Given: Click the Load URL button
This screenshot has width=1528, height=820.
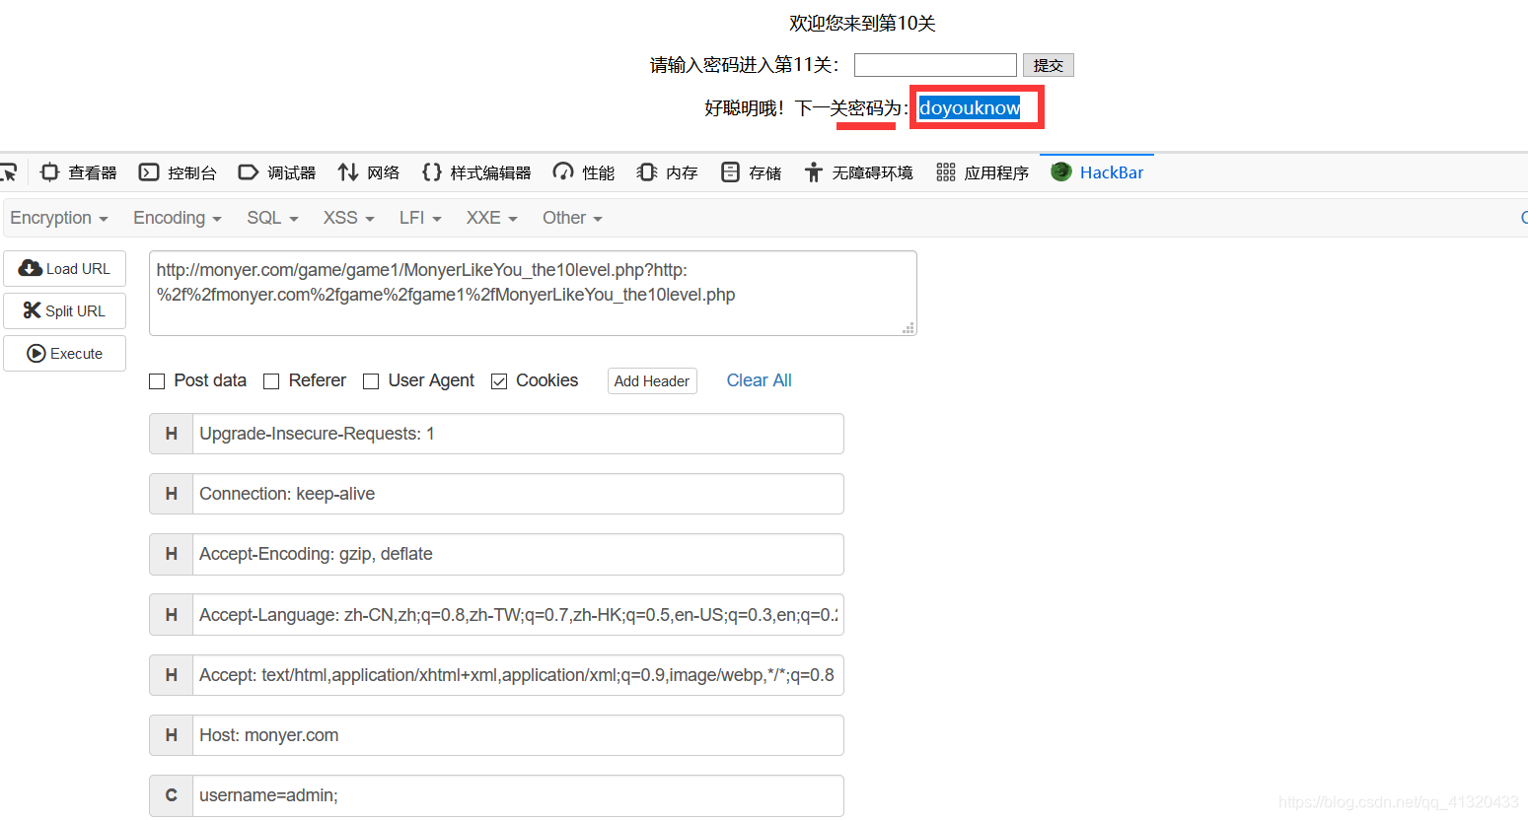Looking at the screenshot, I should tap(65, 269).
